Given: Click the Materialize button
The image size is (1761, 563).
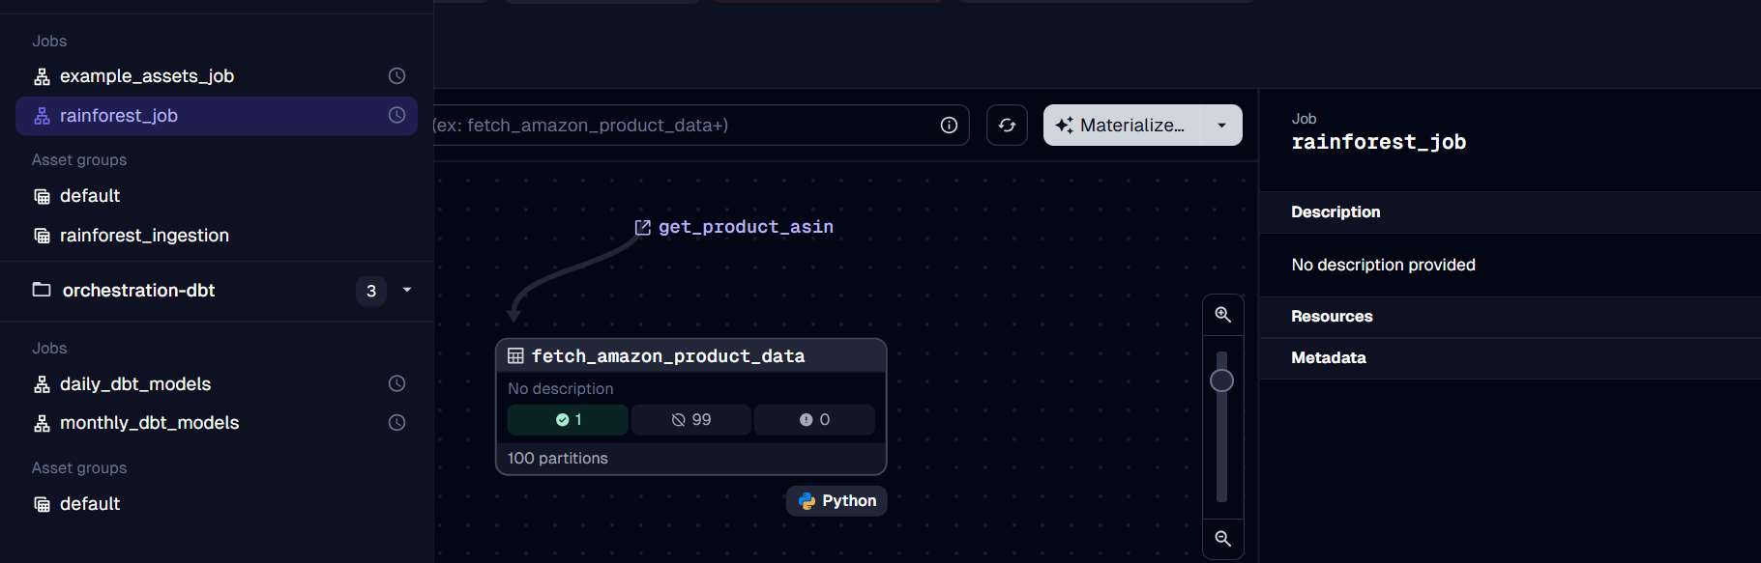Looking at the screenshot, I should click(1122, 126).
